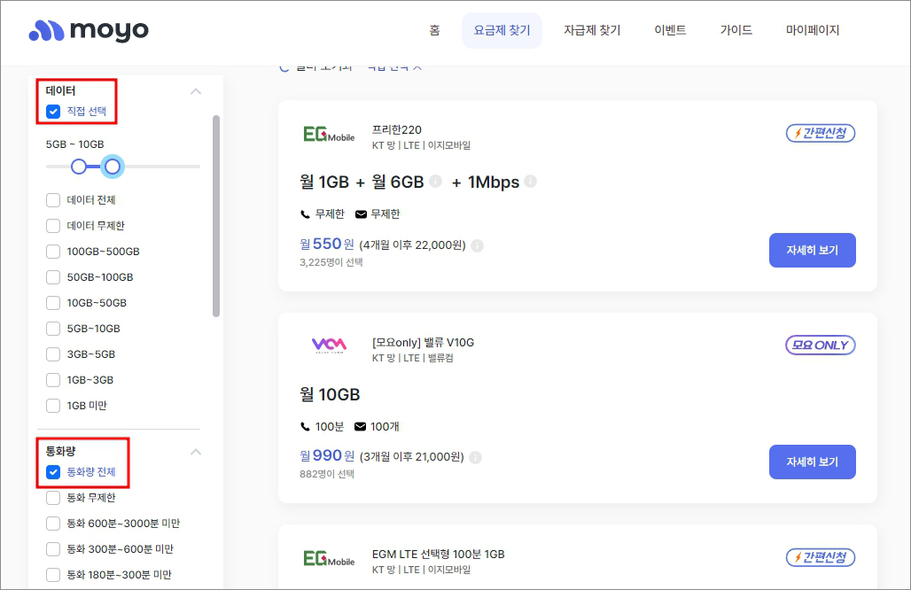Click message icon beside 100개
Viewport: 911px width, 590px height.
[360, 427]
